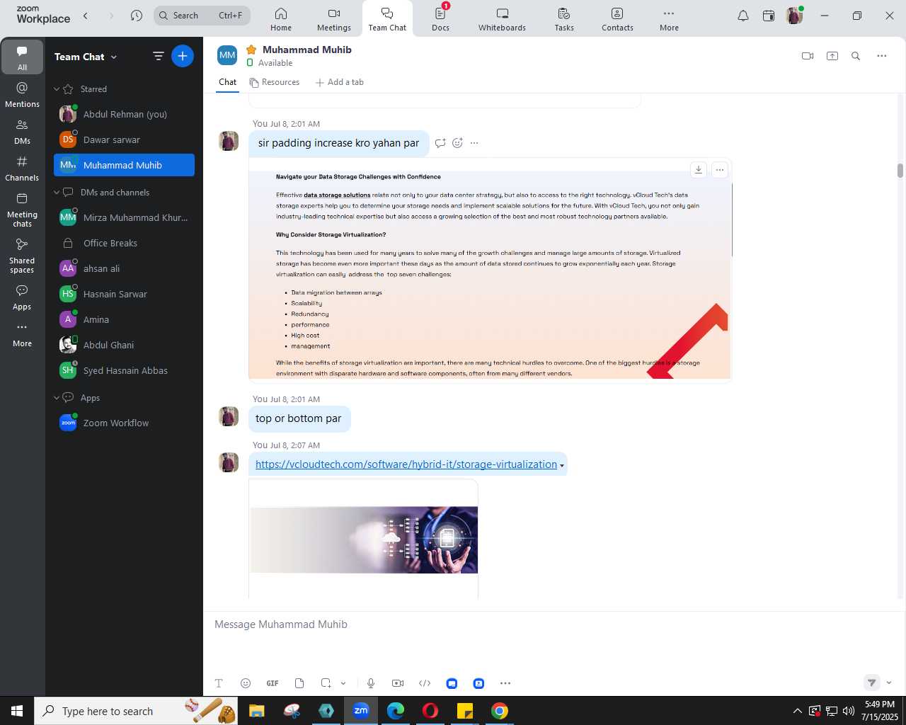Viewport: 906px width, 725px height.
Task: Toggle the star on Muhammad Muhib chat
Action: coord(251,50)
